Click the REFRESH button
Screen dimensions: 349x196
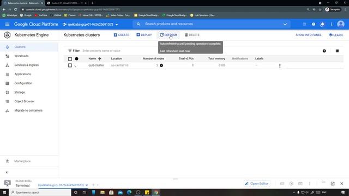click(x=169, y=35)
